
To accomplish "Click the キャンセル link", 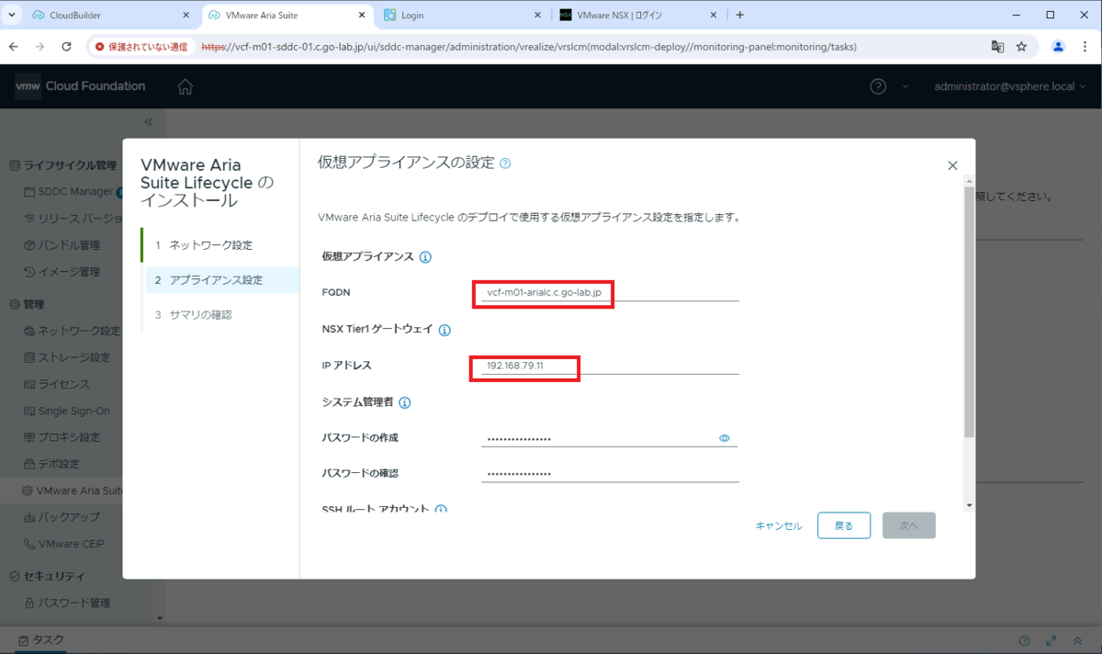I will click(x=779, y=526).
